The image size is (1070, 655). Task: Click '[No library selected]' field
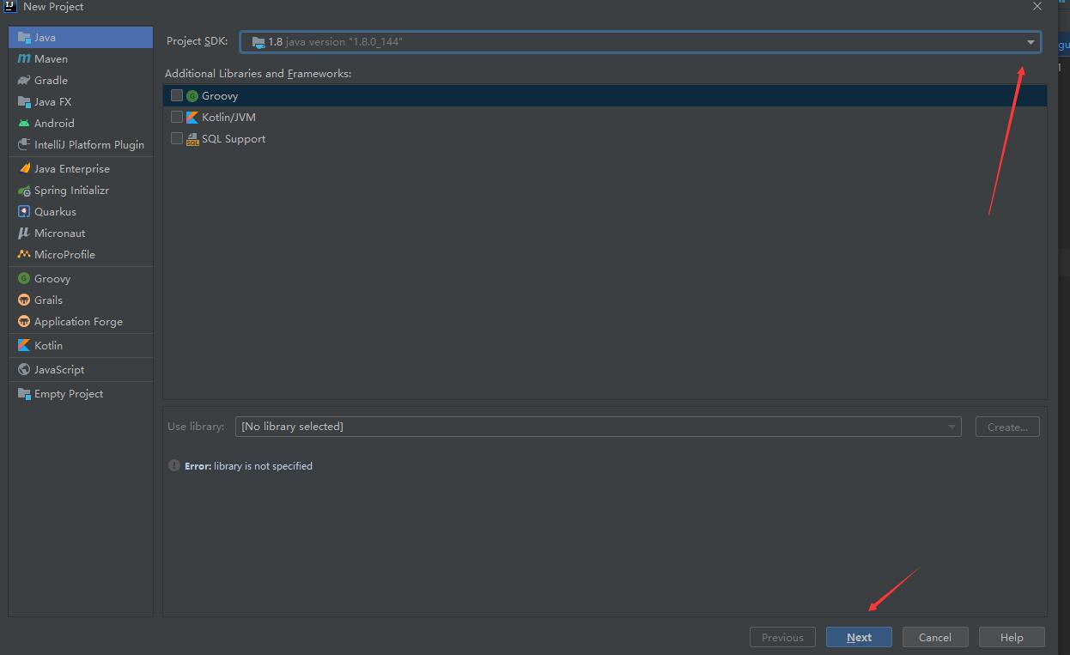[x=598, y=427]
